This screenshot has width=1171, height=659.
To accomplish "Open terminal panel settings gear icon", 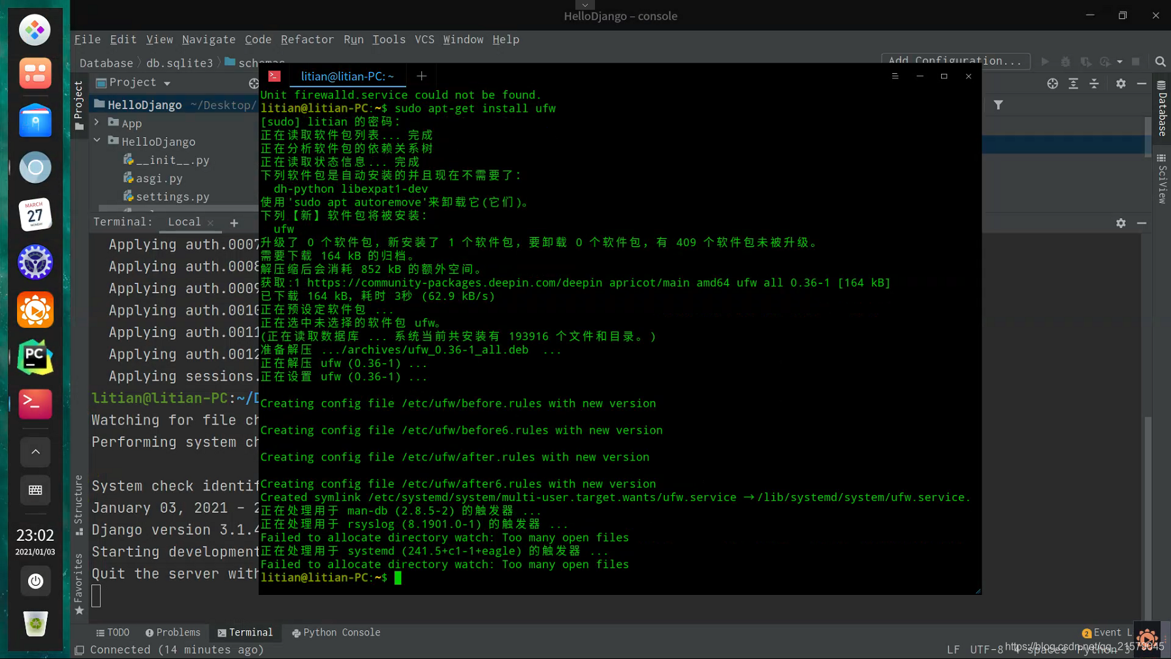I will (x=1121, y=223).
